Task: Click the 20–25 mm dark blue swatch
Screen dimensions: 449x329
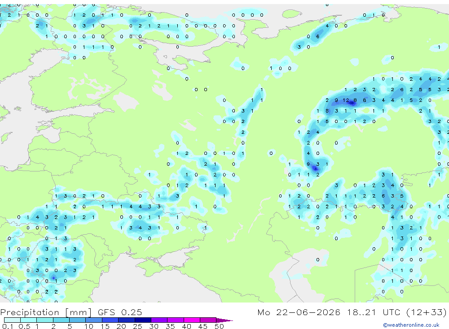Action: click(x=127, y=320)
